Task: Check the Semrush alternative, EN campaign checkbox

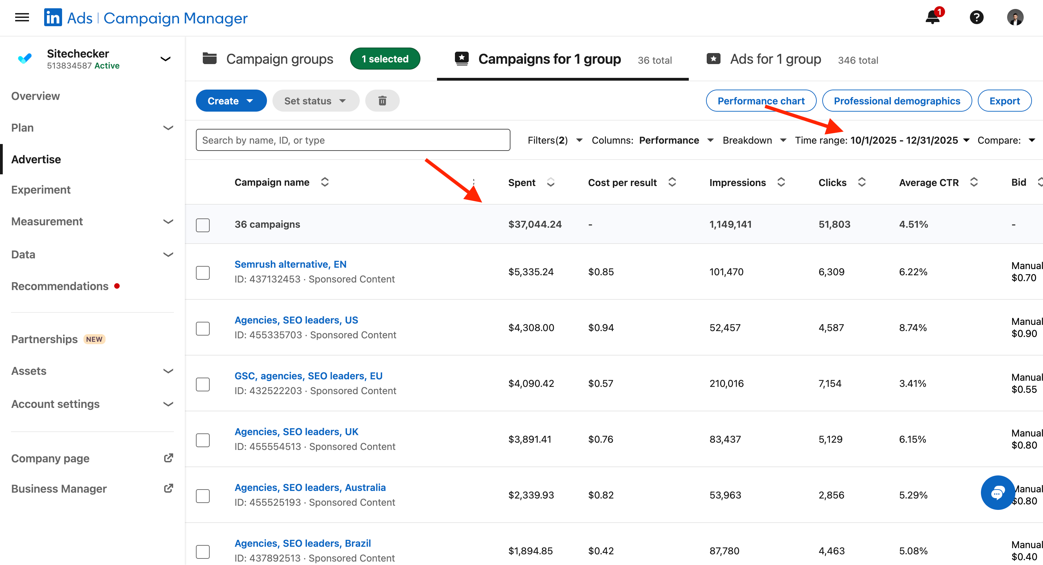Action: tap(203, 273)
